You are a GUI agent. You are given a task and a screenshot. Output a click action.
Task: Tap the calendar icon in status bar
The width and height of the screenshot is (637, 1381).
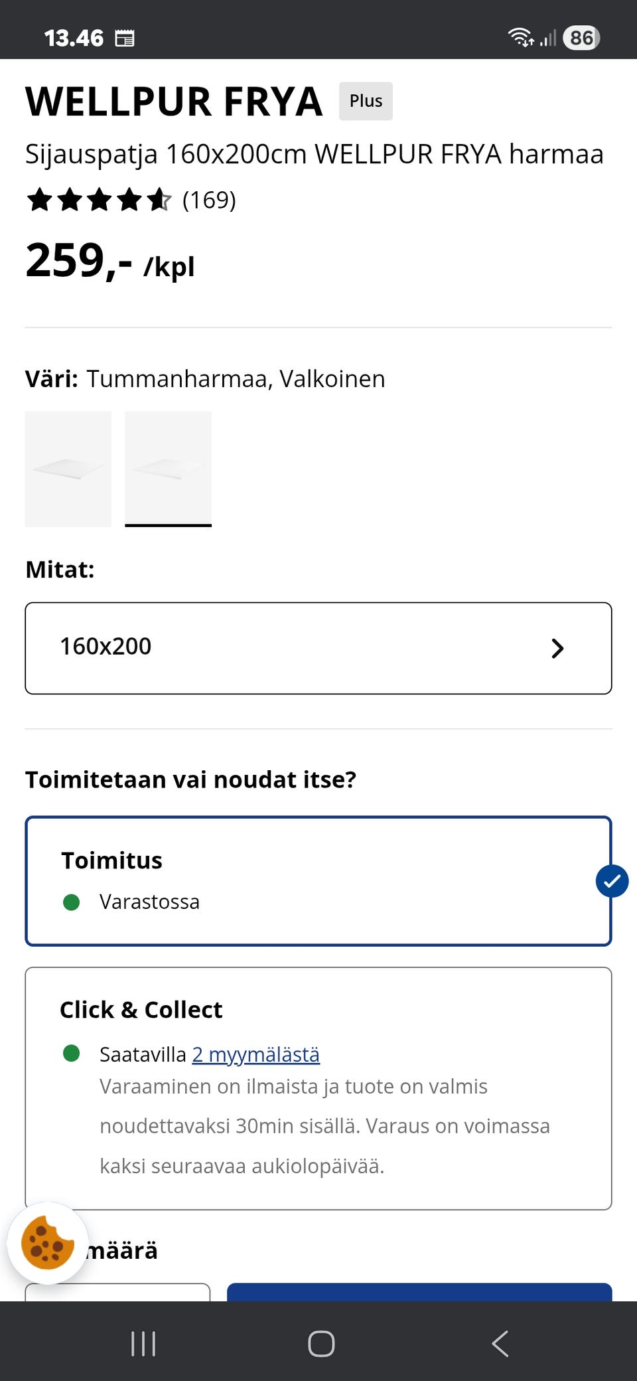pos(125,39)
